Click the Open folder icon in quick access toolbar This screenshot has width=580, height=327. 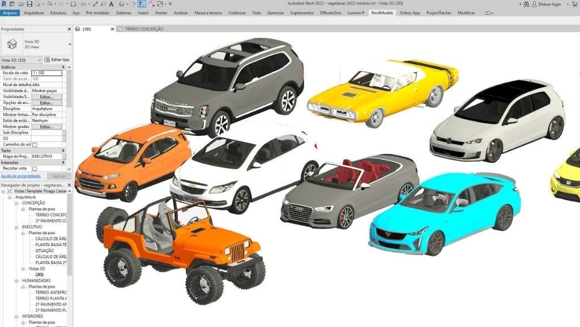[x=22, y=4]
